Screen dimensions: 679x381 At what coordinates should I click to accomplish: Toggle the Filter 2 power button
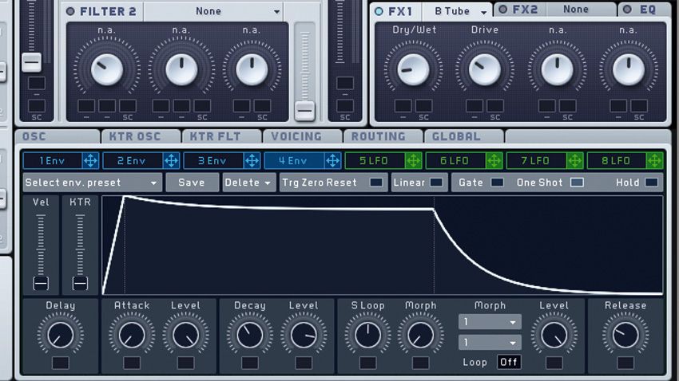click(x=70, y=12)
